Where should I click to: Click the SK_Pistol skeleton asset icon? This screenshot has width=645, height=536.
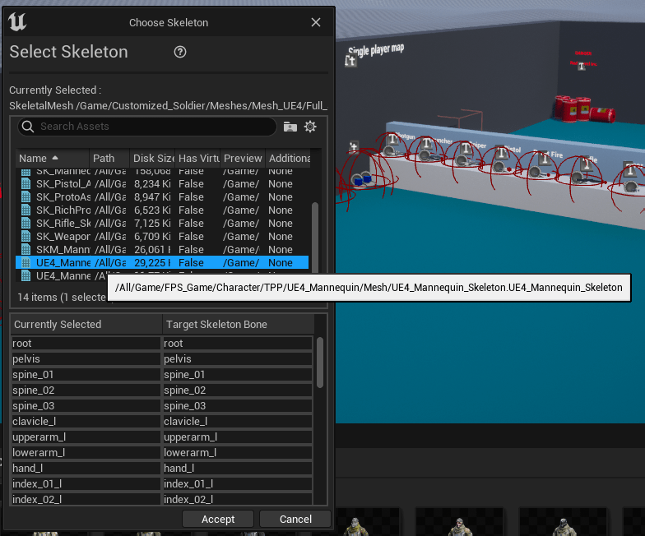pyautogui.click(x=25, y=184)
